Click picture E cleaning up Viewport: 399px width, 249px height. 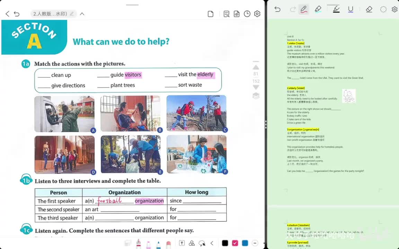[x=131, y=154]
